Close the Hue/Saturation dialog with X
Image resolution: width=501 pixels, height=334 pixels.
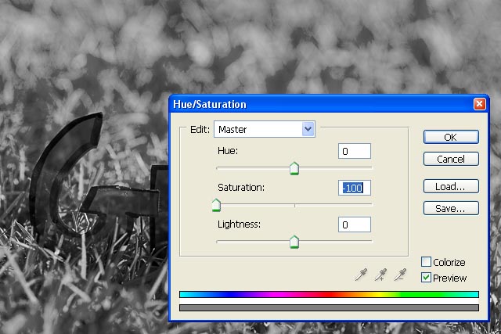[x=479, y=104]
